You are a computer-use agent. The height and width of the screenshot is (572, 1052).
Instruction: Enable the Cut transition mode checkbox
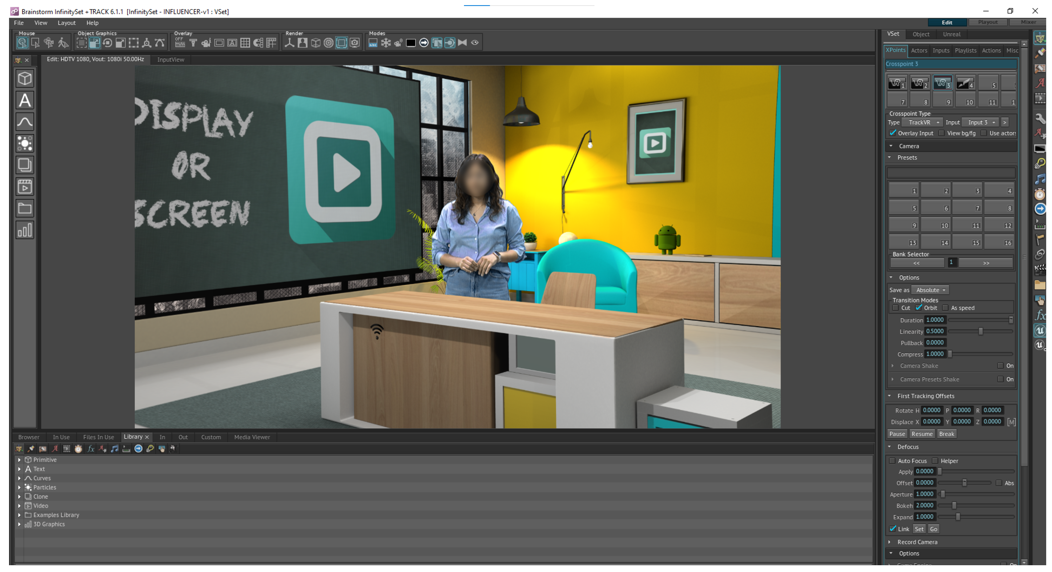(895, 308)
